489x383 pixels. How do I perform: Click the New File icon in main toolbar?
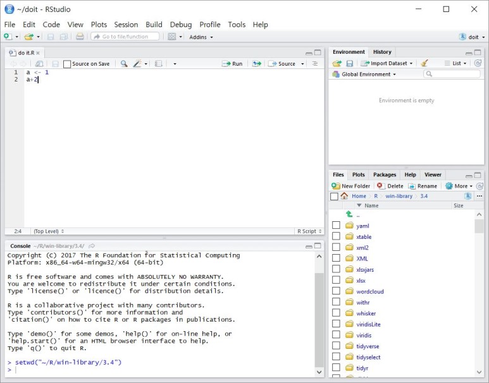8,37
